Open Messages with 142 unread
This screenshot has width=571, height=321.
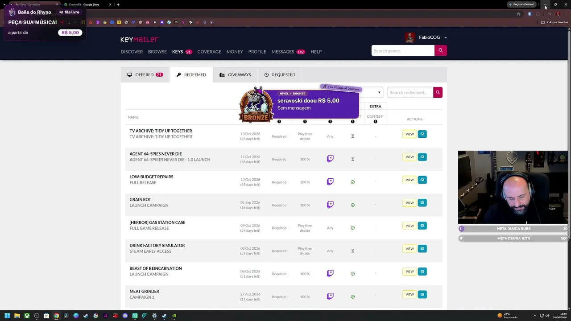pos(288,52)
